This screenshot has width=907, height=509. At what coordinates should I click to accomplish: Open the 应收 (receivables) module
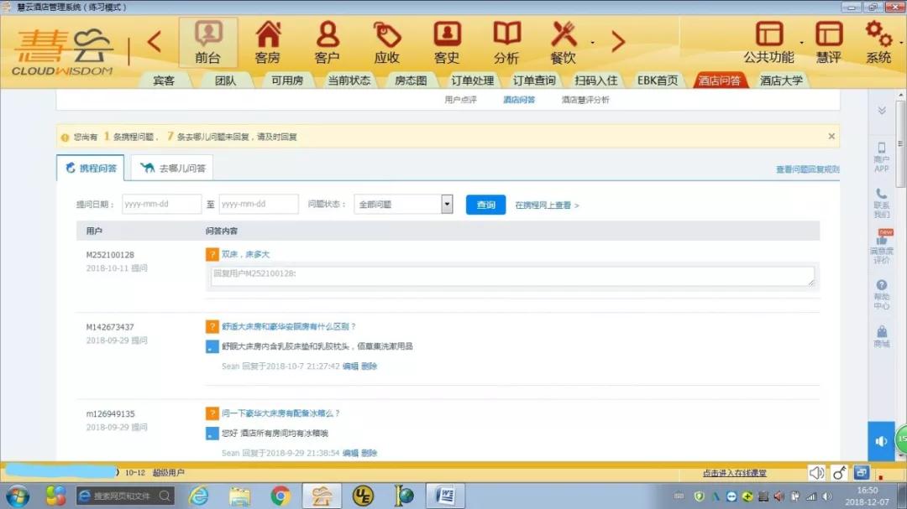(x=386, y=42)
